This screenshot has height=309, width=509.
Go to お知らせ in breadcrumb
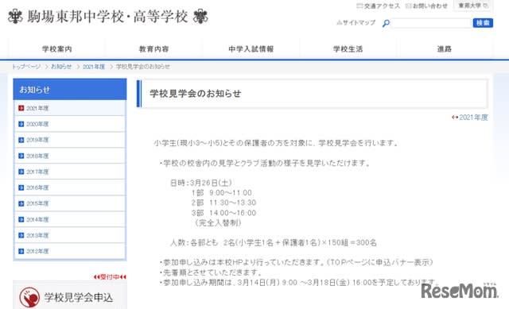(x=61, y=67)
